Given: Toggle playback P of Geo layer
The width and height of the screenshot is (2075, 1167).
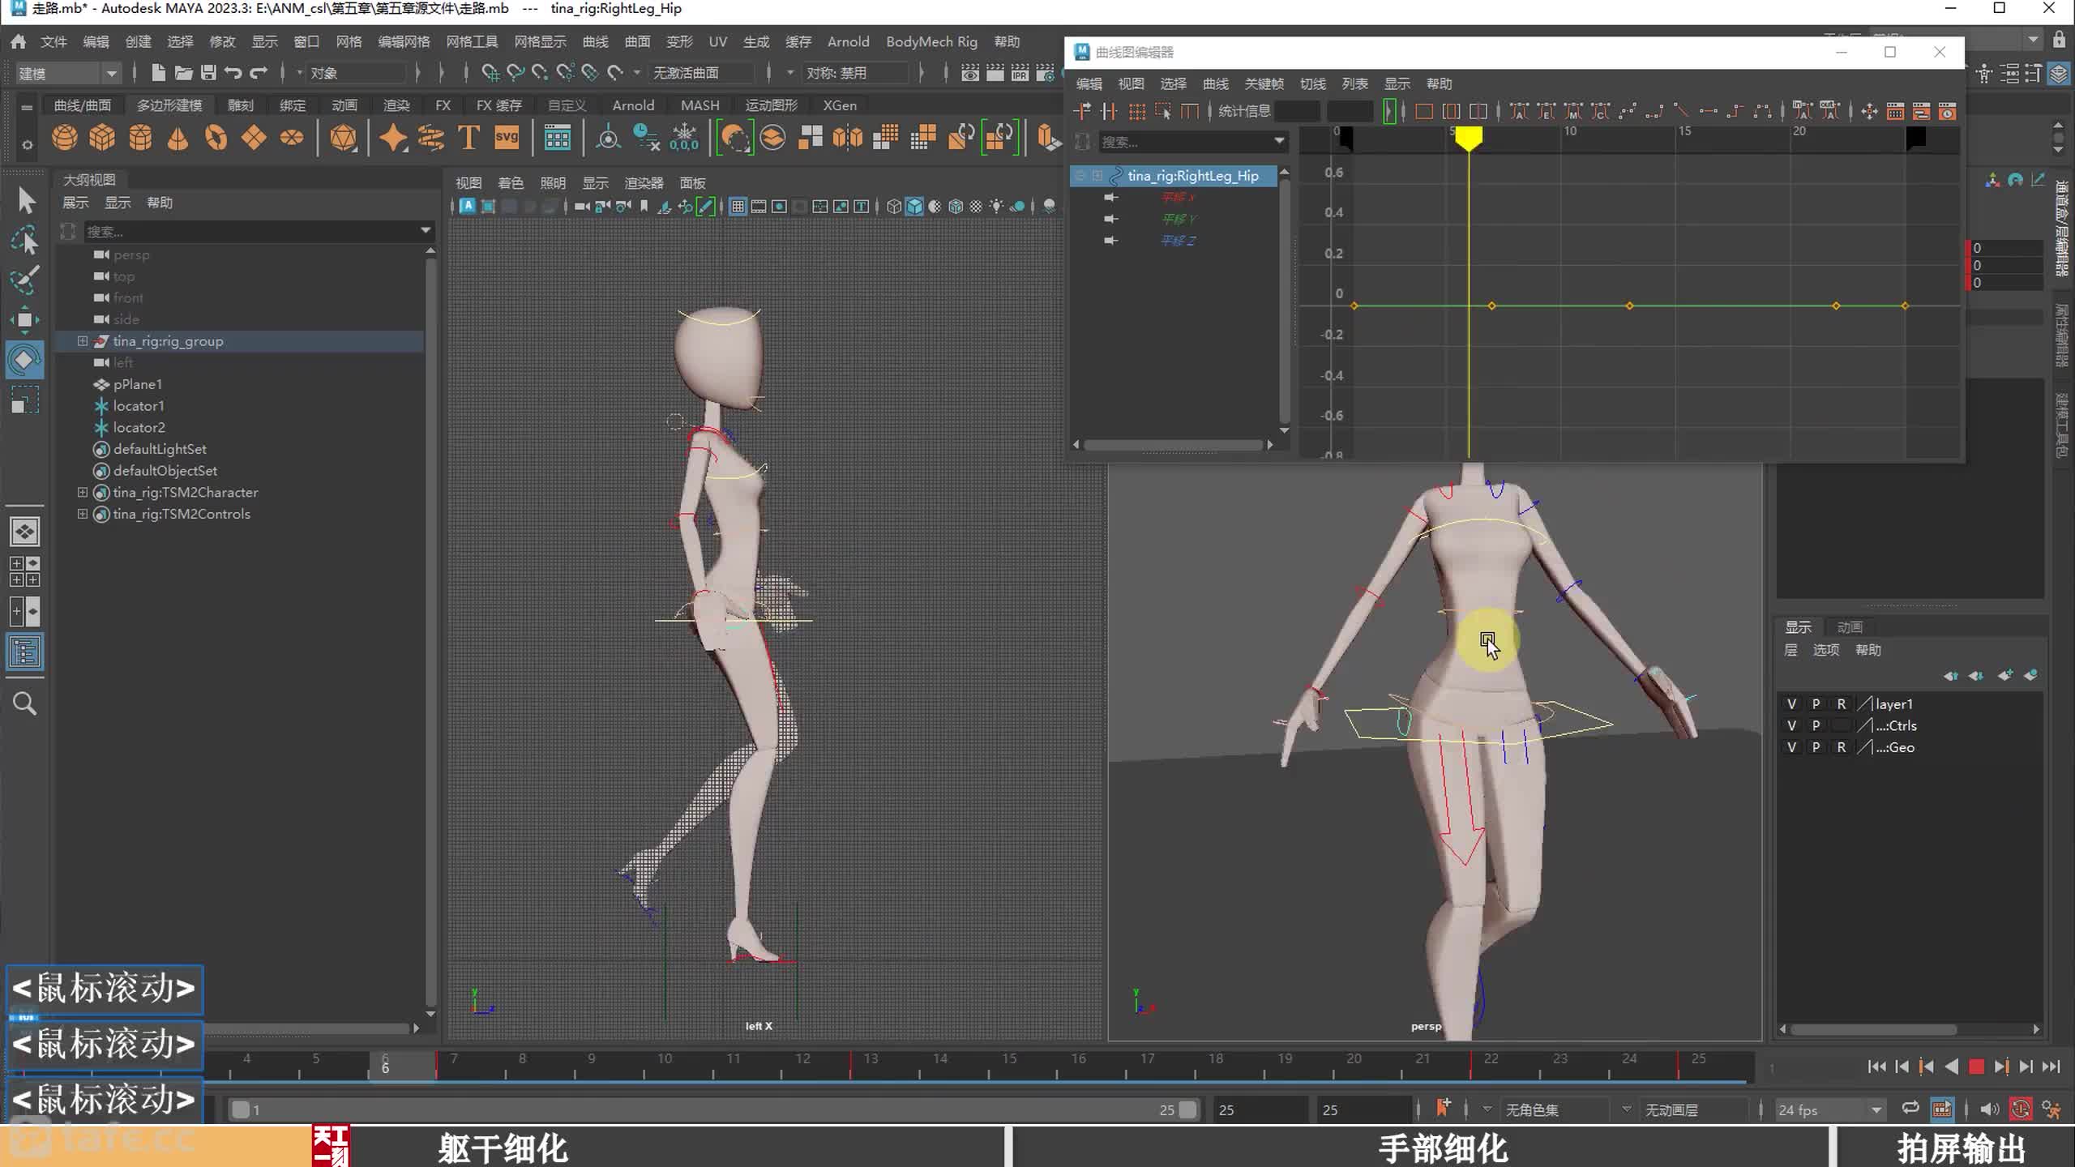Looking at the screenshot, I should point(1816,748).
